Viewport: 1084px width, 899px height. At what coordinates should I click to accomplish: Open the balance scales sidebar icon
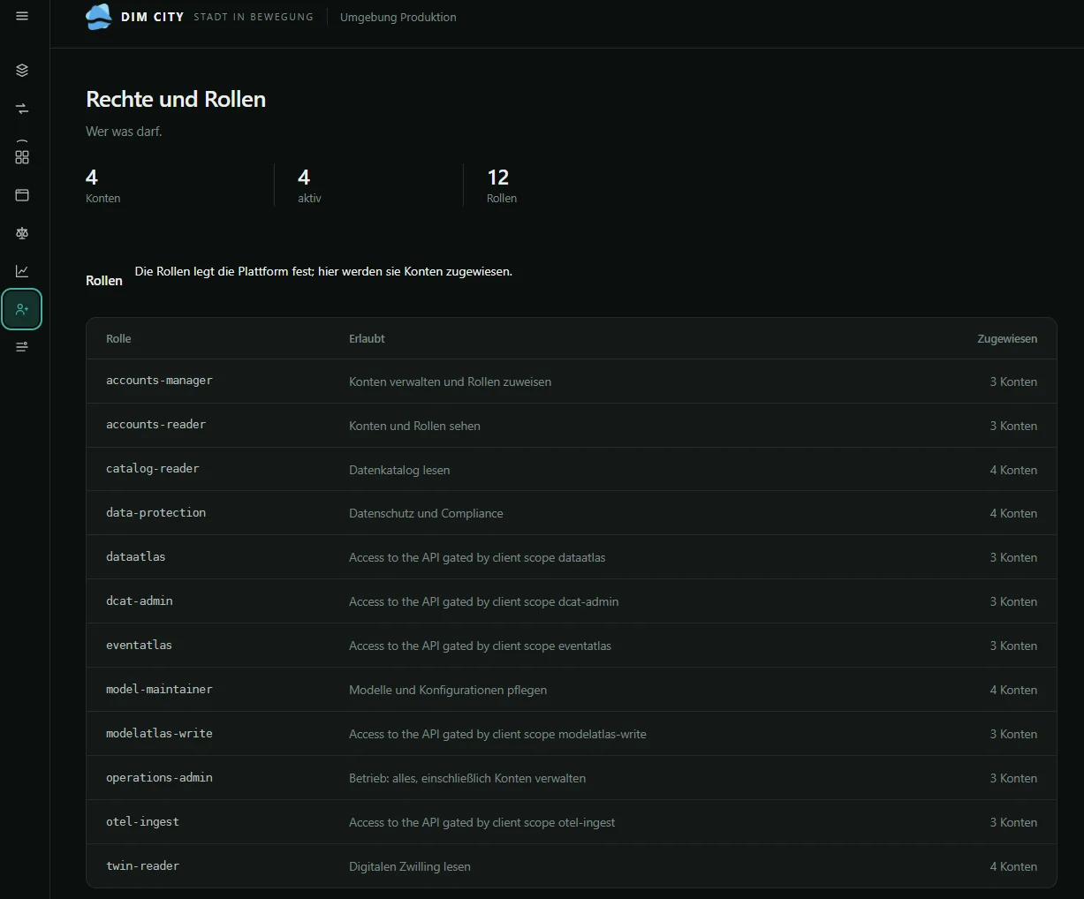22,233
